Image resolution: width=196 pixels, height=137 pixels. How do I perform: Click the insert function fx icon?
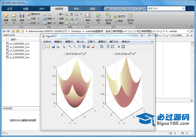click(x=72, y=14)
